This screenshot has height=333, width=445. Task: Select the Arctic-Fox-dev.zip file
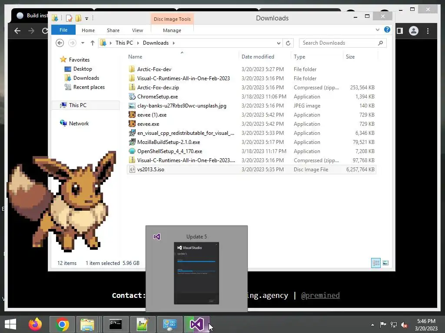tap(158, 88)
